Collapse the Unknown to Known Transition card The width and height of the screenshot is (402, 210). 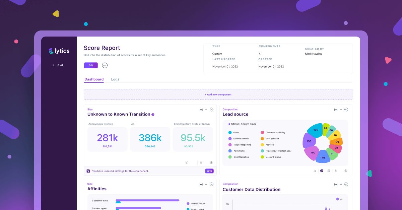click(206, 110)
